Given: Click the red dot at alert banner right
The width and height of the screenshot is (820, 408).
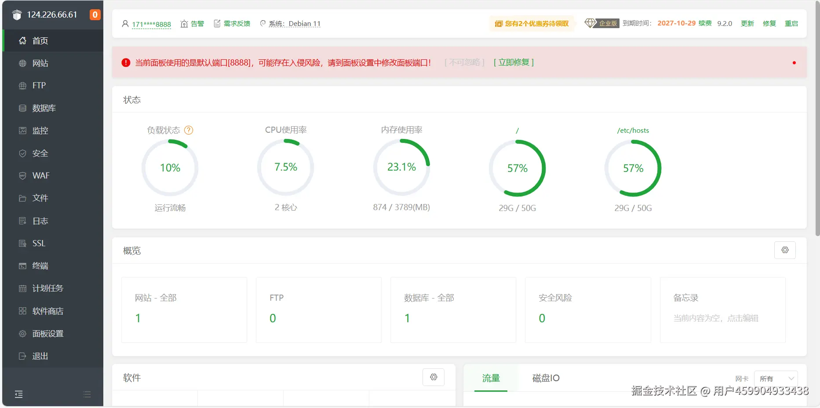Looking at the screenshot, I should [x=794, y=63].
